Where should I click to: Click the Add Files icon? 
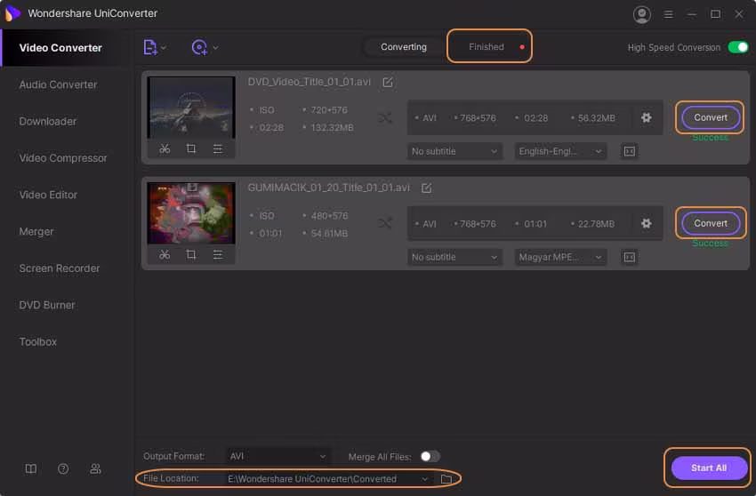coord(150,47)
